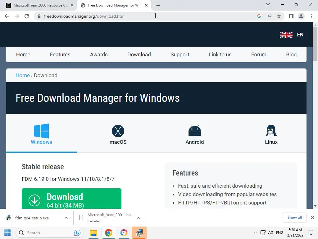Select Free Download Manager for Windows tab

[x=114, y=5]
